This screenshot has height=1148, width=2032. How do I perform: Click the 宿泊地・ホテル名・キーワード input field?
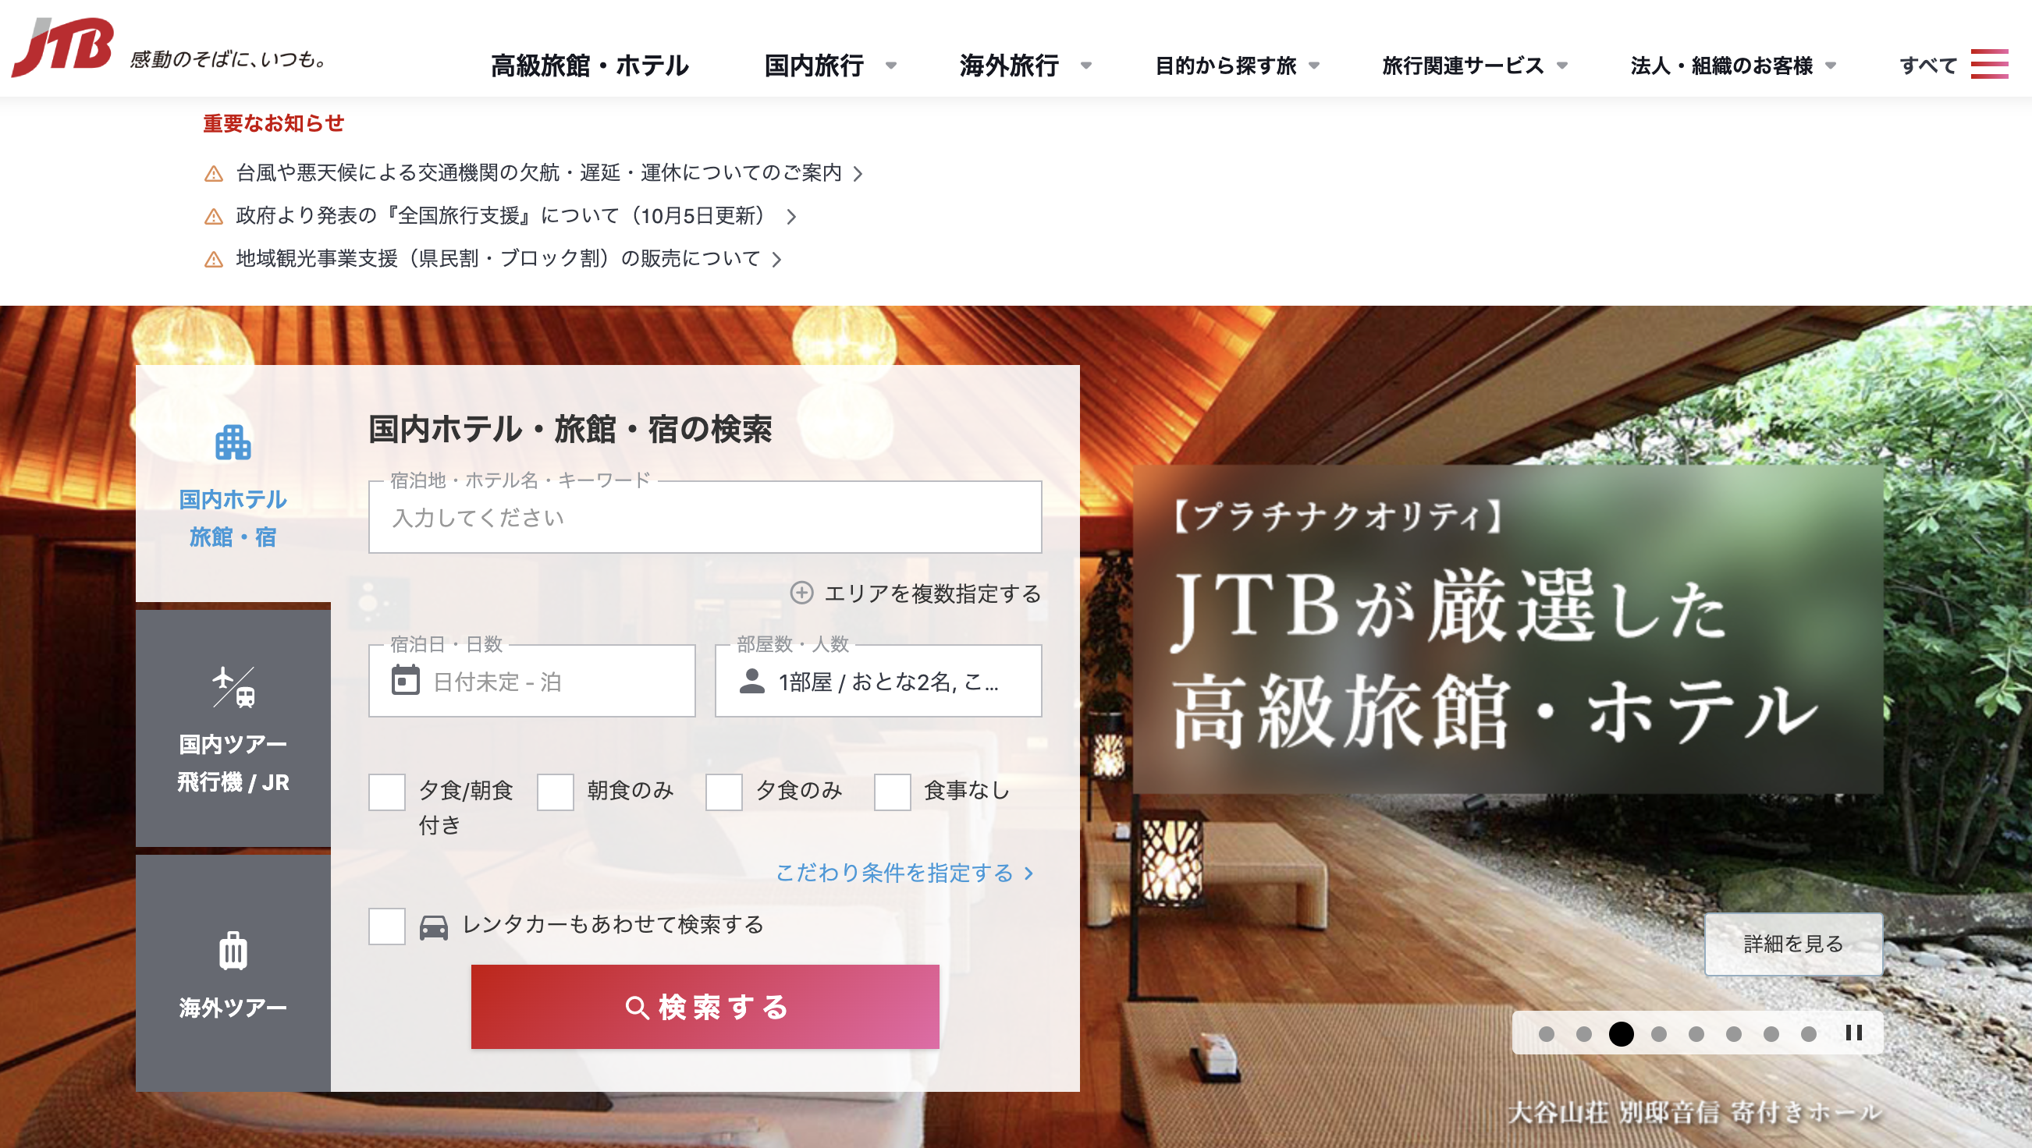click(x=705, y=517)
